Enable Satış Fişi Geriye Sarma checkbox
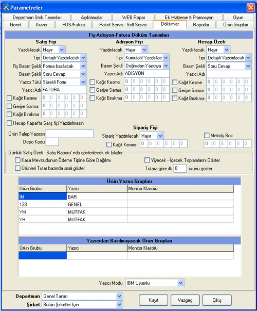This screenshot has height=311, width=257. [x=9, y=106]
